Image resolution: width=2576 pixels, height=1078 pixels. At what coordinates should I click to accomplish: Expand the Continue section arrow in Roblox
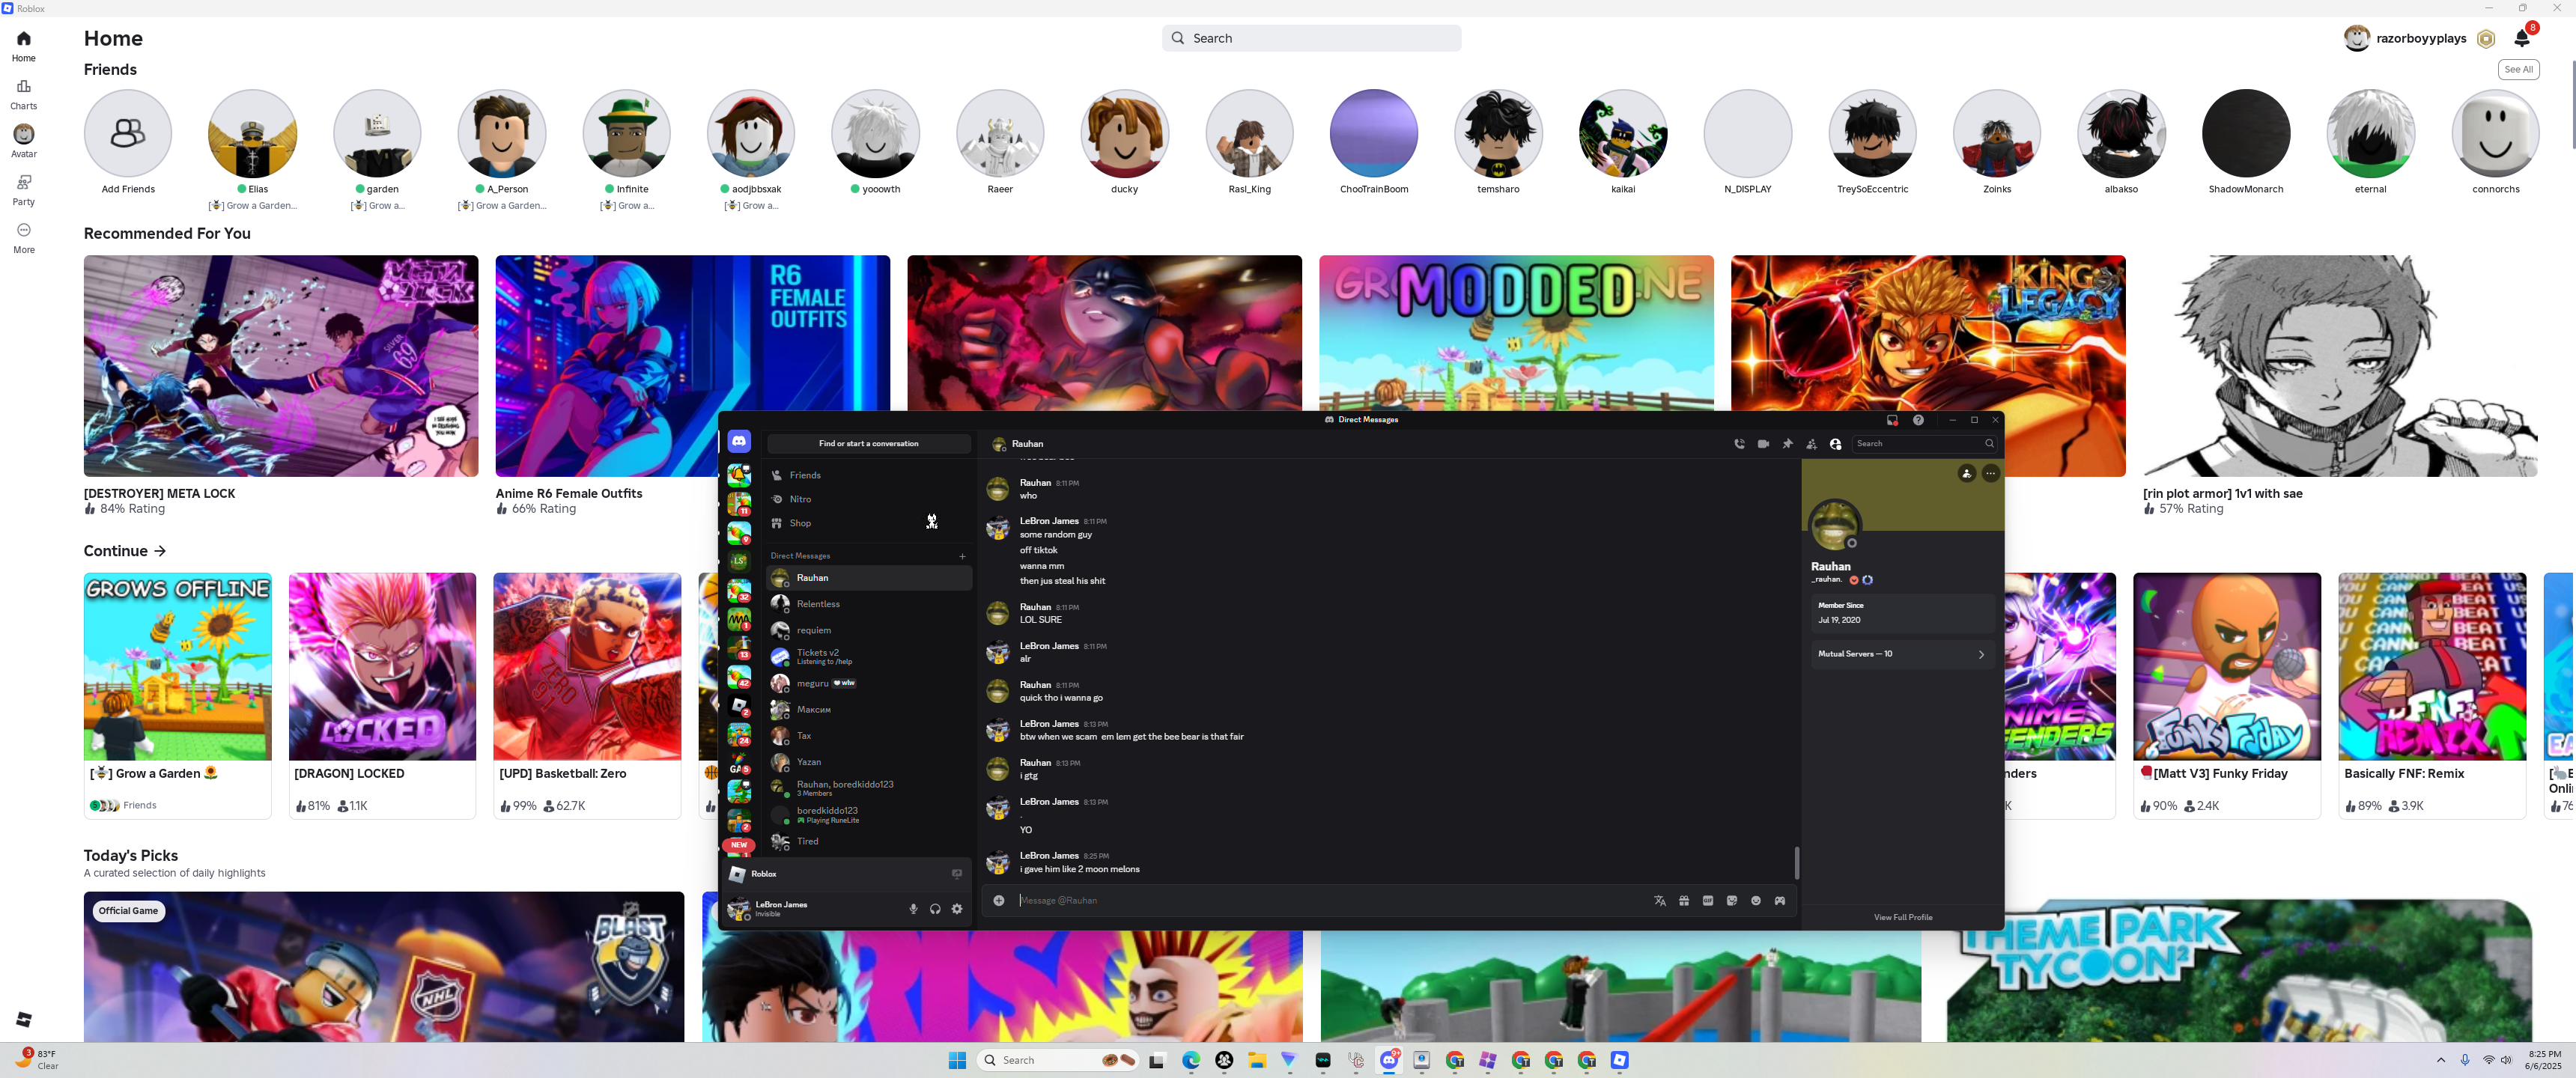point(160,551)
